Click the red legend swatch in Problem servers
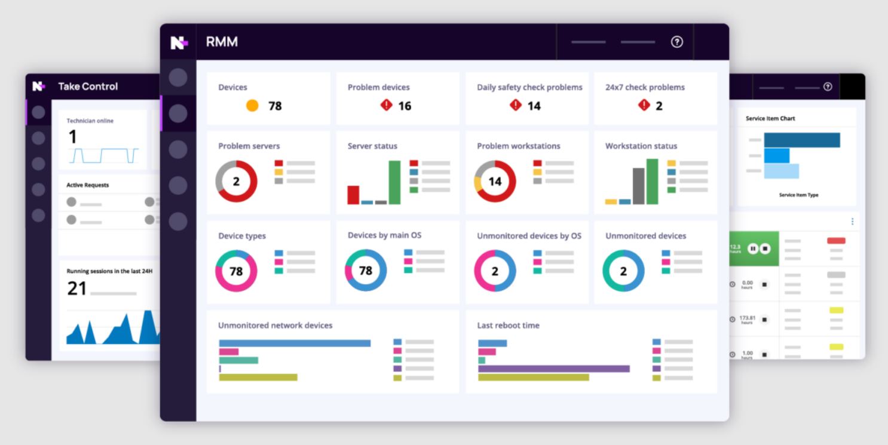The image size is (888, 445). coord(278,163)
